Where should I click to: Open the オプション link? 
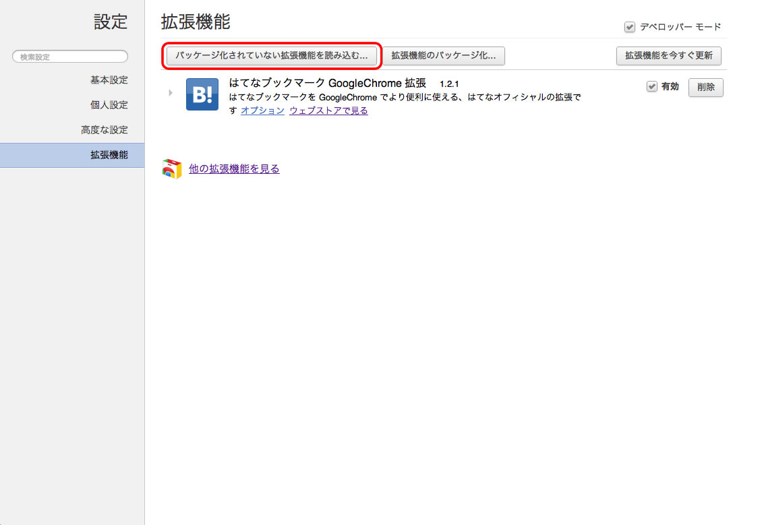(262, 111)
